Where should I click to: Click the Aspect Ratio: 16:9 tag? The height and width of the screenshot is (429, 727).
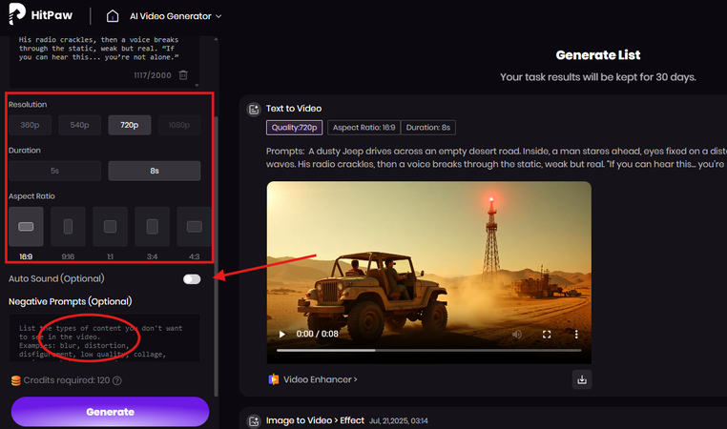point(363,128)
